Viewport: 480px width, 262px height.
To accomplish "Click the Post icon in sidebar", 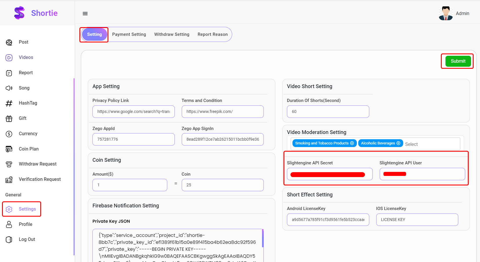I will click(9, 42).
